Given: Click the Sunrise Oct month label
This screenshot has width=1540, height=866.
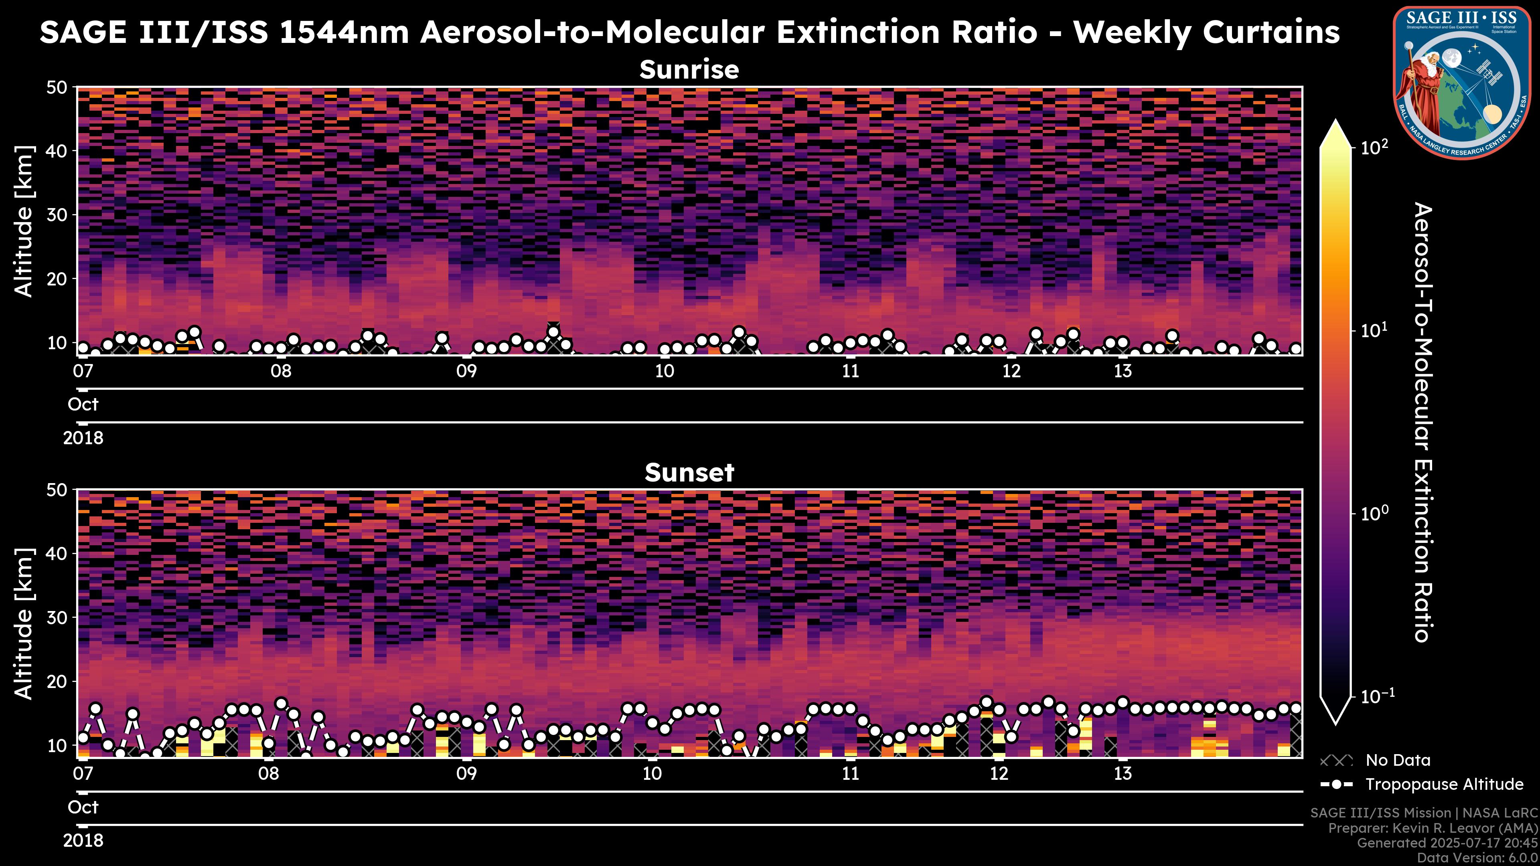Looking at the screenshot, I should coord(83,405).
